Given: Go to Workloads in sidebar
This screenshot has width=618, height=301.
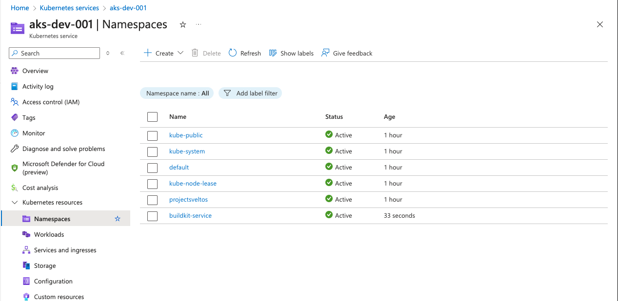Looking at the screenshot, I should coord(49,234).
